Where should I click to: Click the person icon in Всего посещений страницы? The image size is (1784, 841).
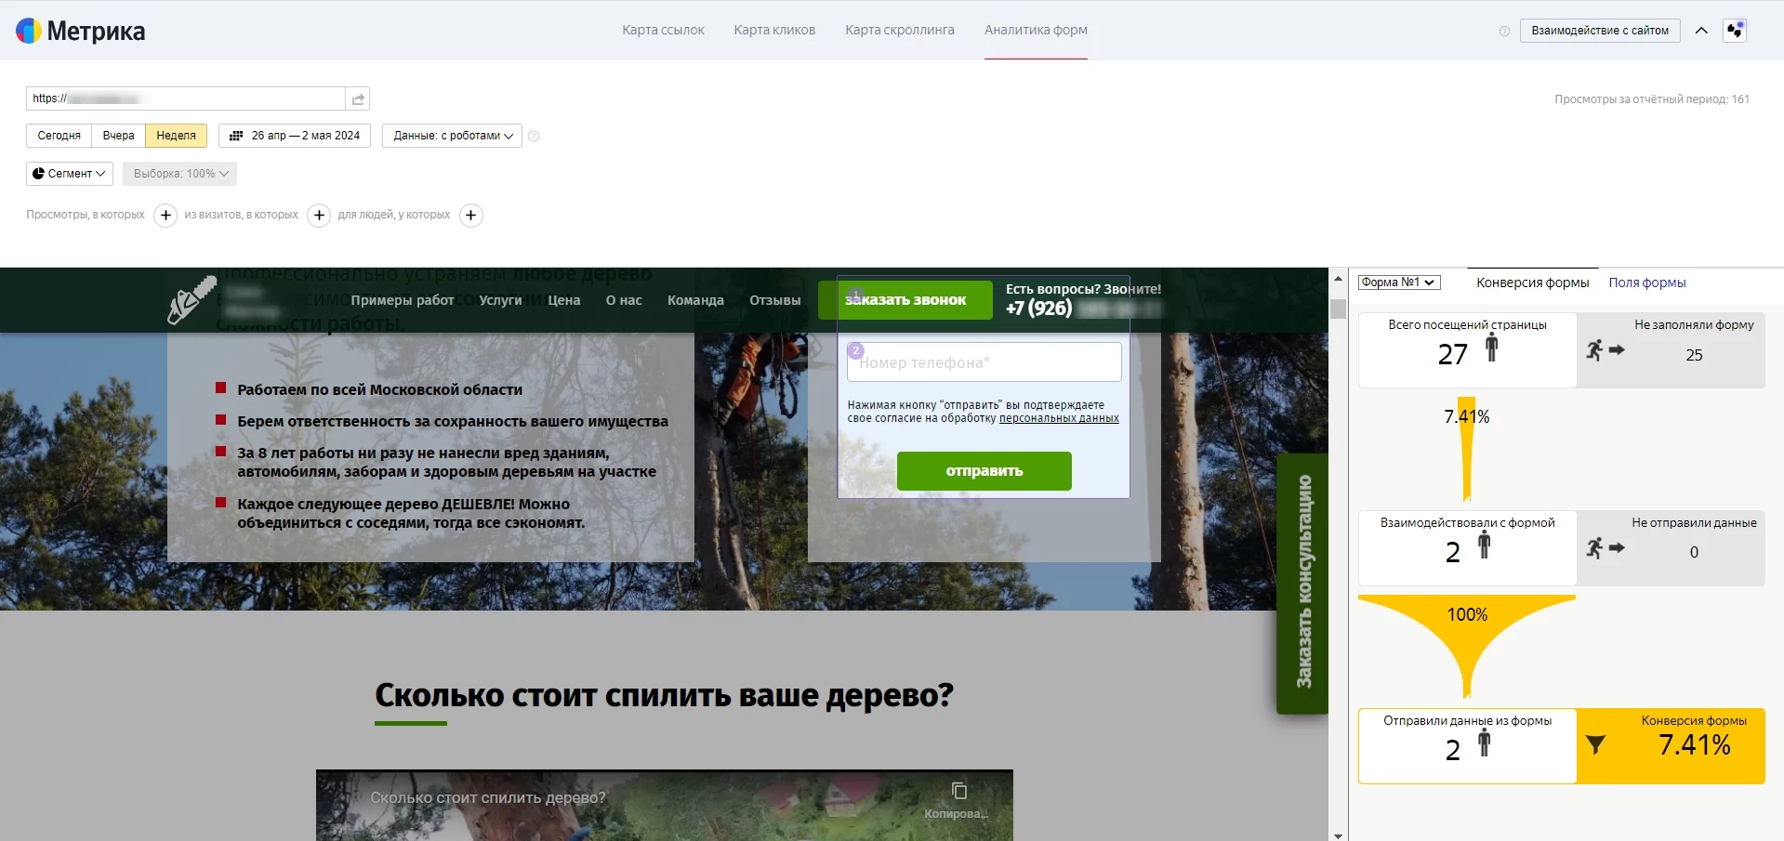[1491, 348]
